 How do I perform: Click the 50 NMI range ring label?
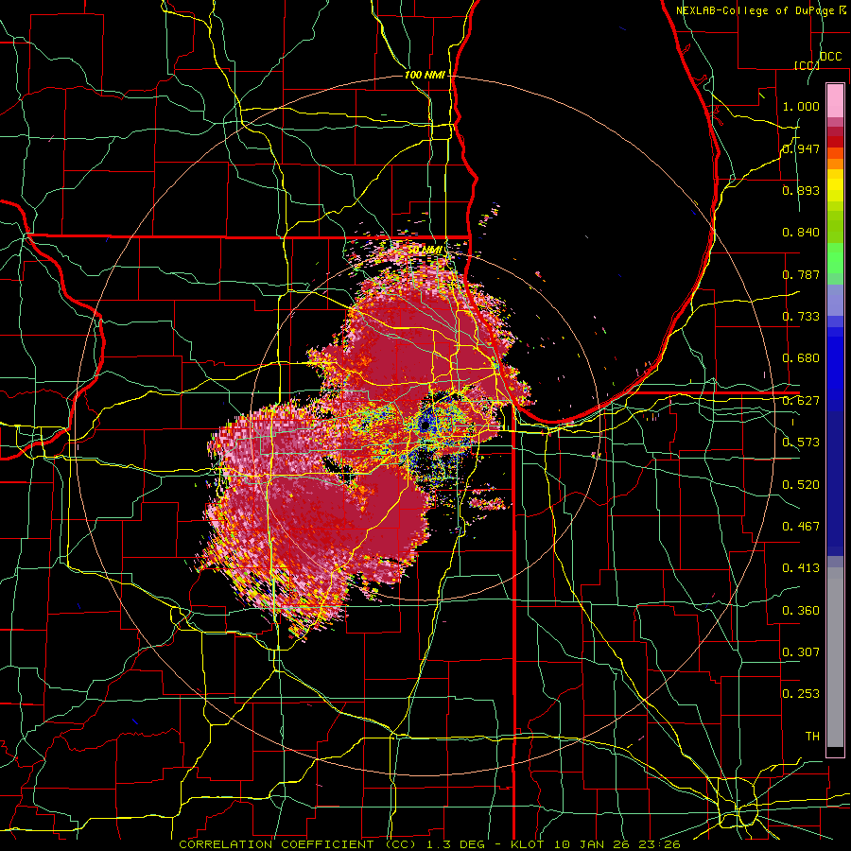pos(425,251)
